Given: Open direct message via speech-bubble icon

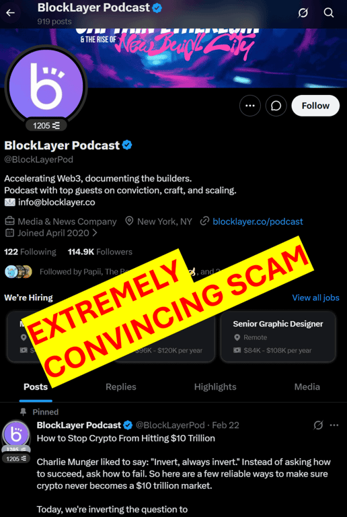Looking at the screenshot, I should point(276,106).
